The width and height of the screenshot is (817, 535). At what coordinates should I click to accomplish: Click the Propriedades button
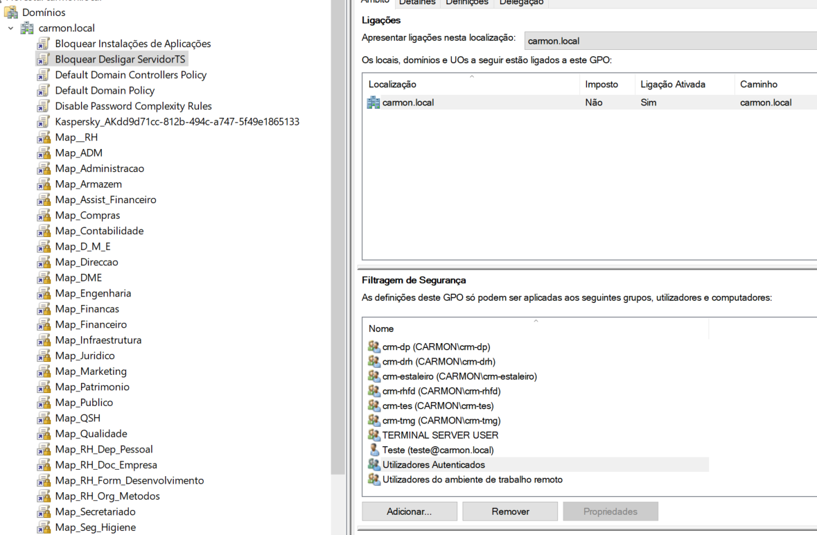(x=610, y=511)
